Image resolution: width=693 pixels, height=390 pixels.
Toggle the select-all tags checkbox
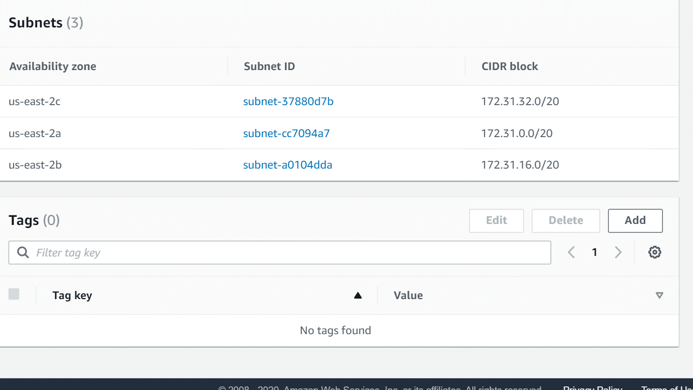tap(15, 294)
